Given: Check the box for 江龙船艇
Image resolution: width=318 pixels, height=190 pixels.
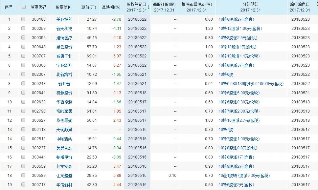Looking at the screenshot, I should click(23, 175).
